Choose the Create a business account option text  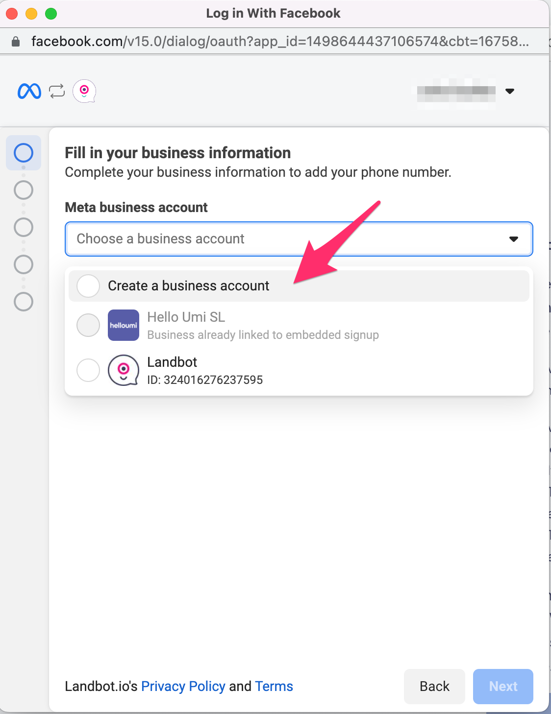point(189,286)
